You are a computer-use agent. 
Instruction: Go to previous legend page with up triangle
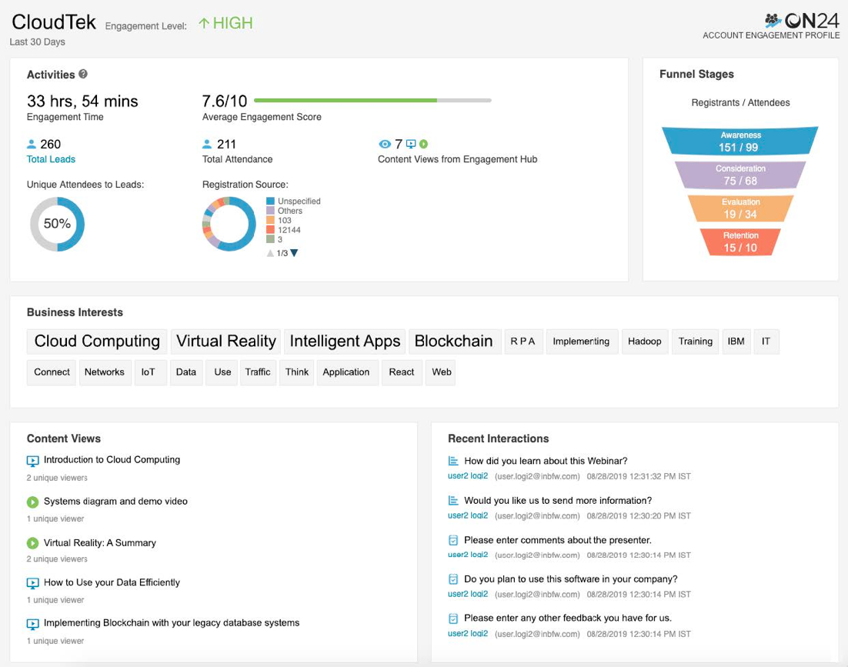point(270,253)
